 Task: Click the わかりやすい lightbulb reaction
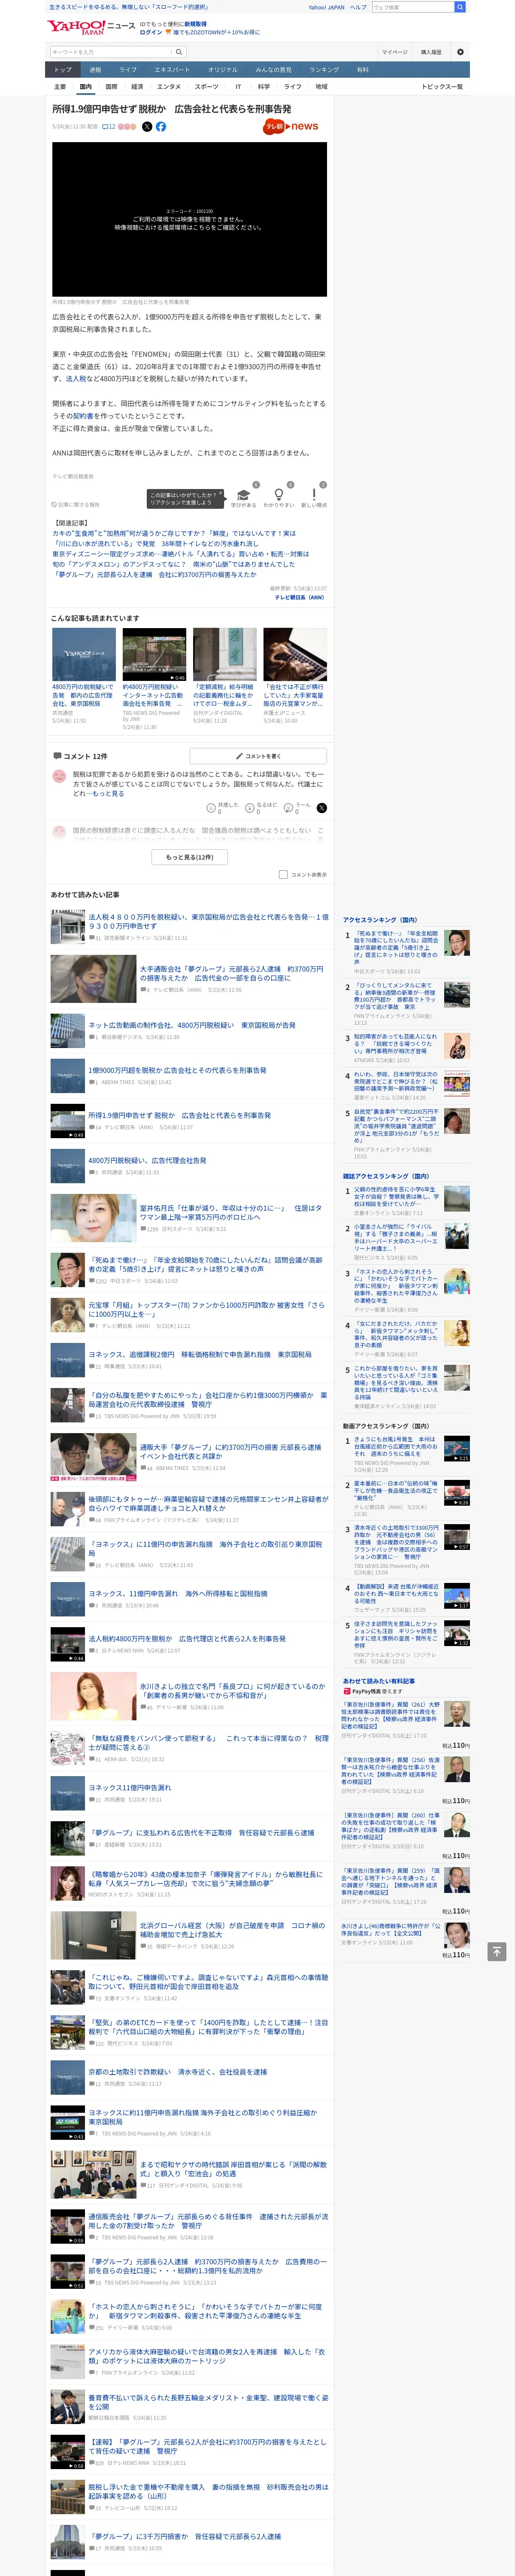pyautogui.click(x=279, y=496)
